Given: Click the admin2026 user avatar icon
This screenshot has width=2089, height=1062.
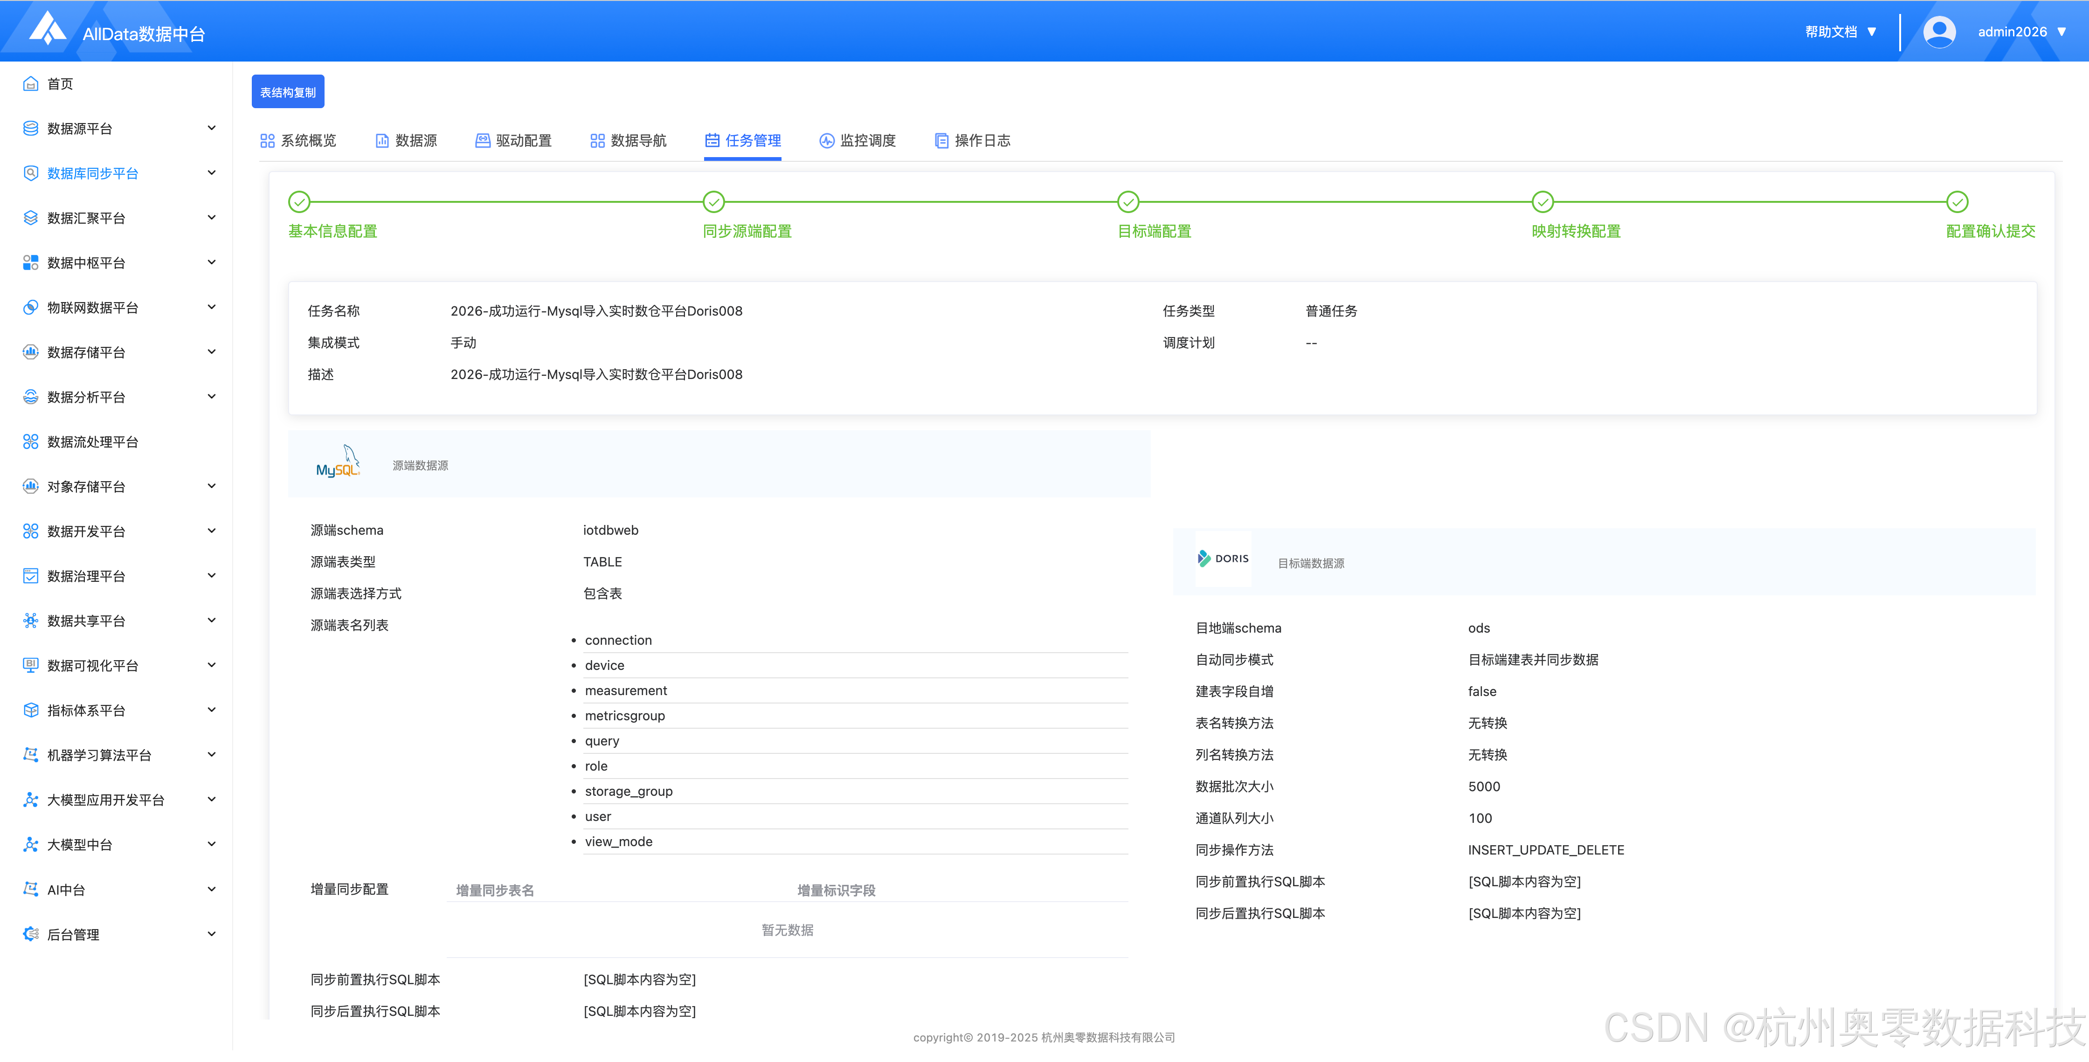Looking at the screenshot, I should [1939, 32].
